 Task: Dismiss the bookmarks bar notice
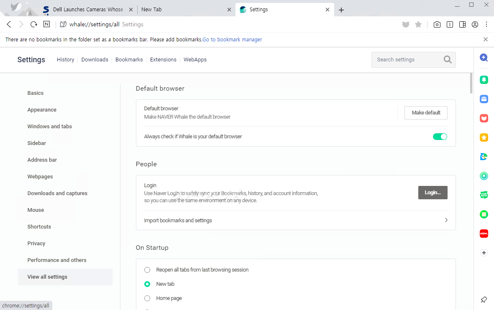(x=486, y=39)
